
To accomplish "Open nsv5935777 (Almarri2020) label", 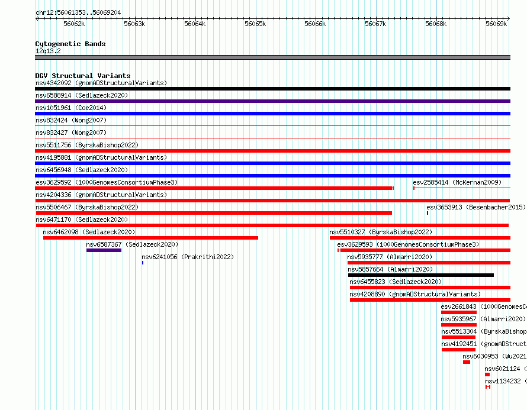I will click(390, 257).
